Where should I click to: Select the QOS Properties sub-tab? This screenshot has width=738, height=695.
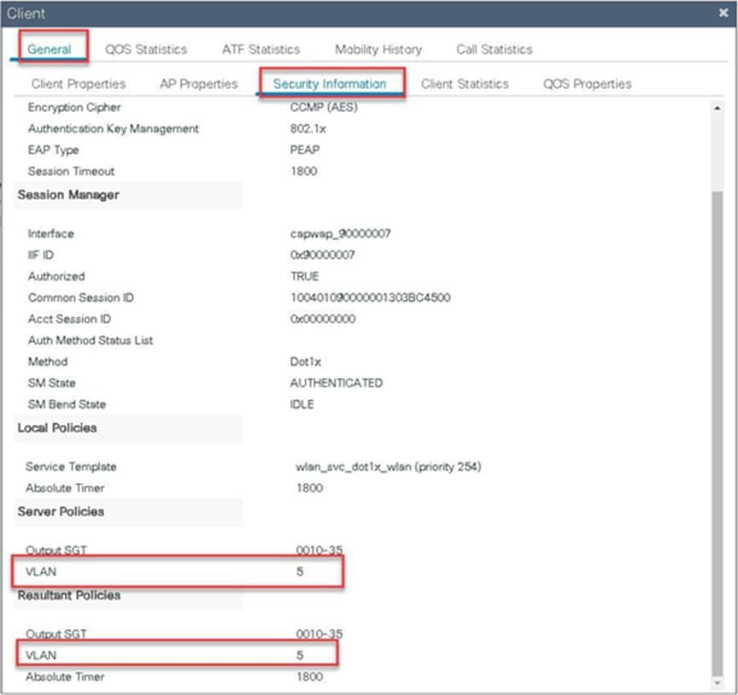pos(587,84)
